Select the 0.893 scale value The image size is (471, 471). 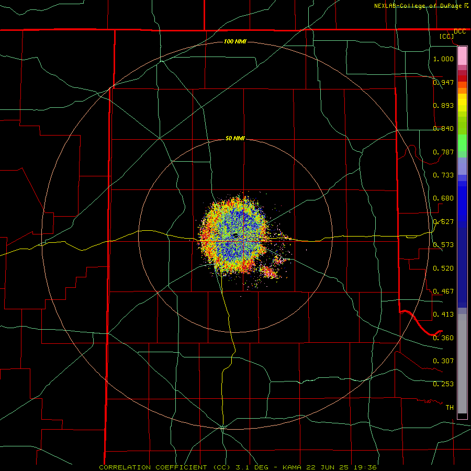443,105
